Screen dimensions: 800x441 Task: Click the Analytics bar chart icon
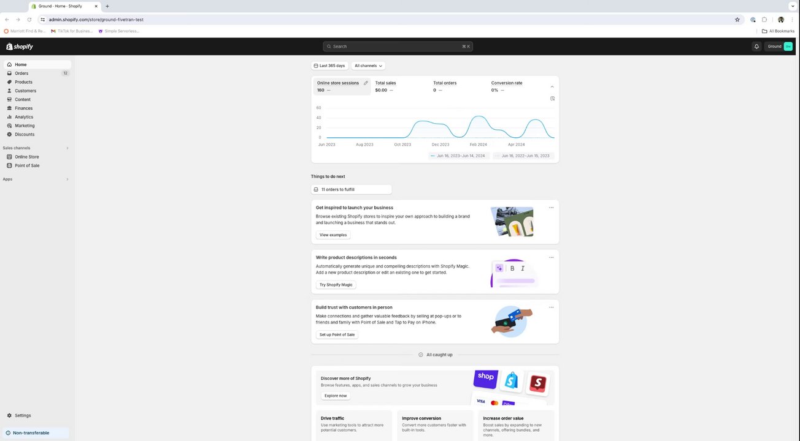pyautogui.click(x=9, y=117)
